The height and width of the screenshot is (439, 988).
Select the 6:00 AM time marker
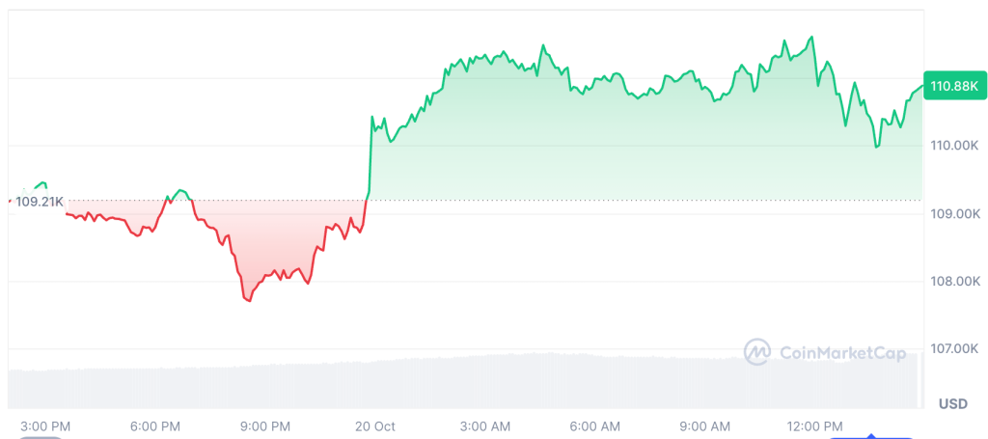click(595, 426)
